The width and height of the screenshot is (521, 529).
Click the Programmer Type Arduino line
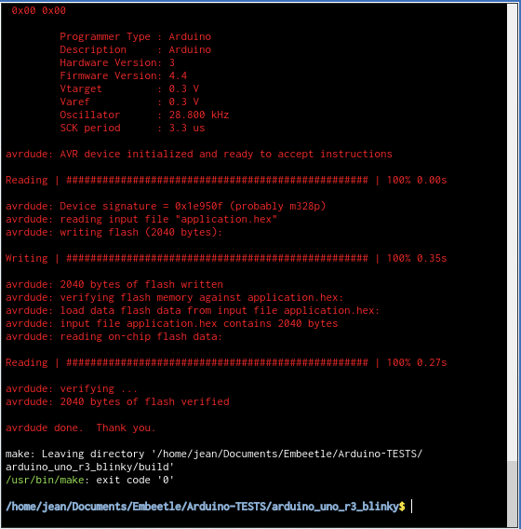pos(136,36)
